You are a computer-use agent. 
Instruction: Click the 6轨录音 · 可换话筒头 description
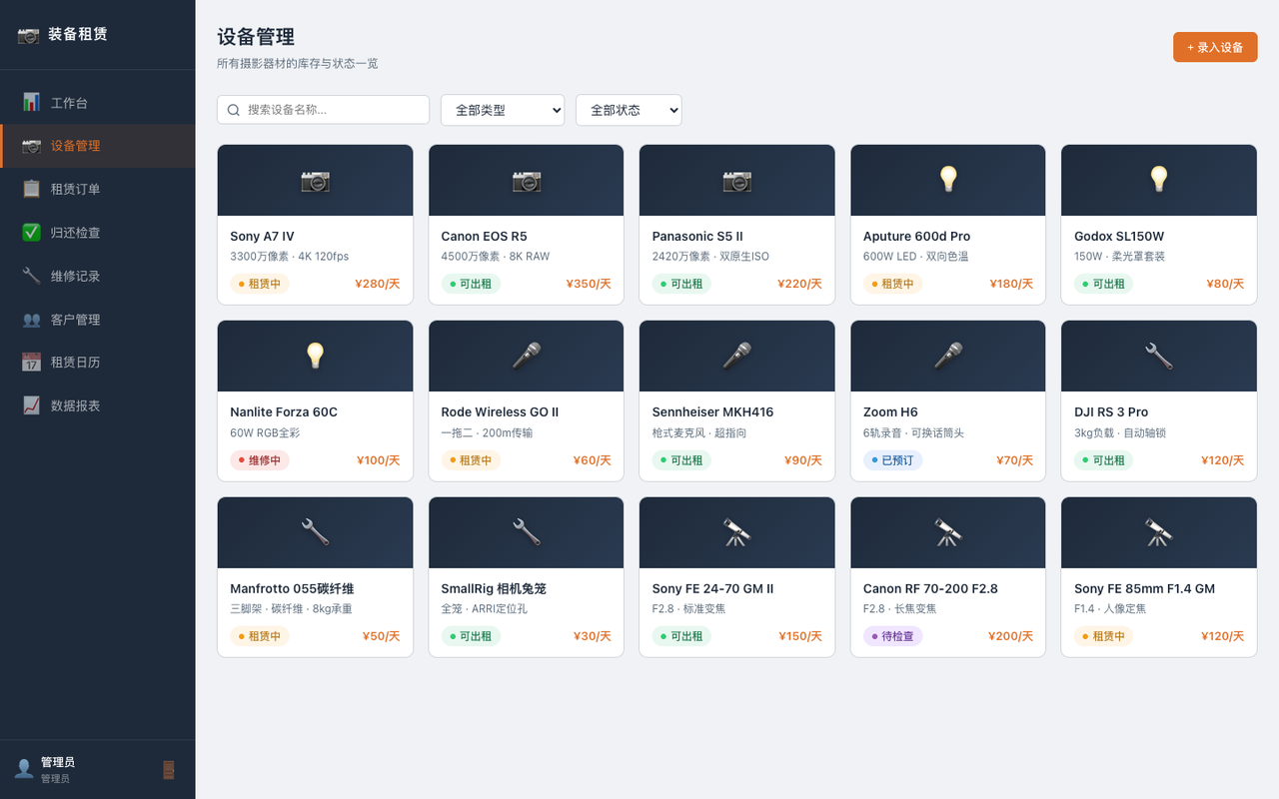click(x=913, y=433)
